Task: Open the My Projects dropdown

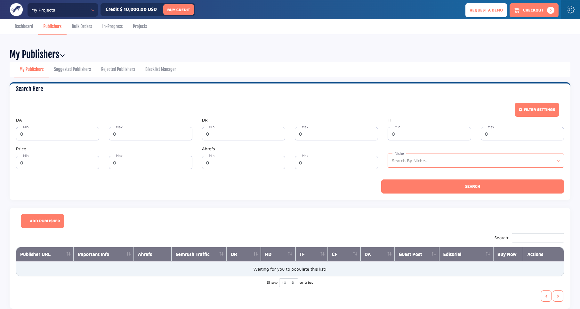Action: coord(63,10)
